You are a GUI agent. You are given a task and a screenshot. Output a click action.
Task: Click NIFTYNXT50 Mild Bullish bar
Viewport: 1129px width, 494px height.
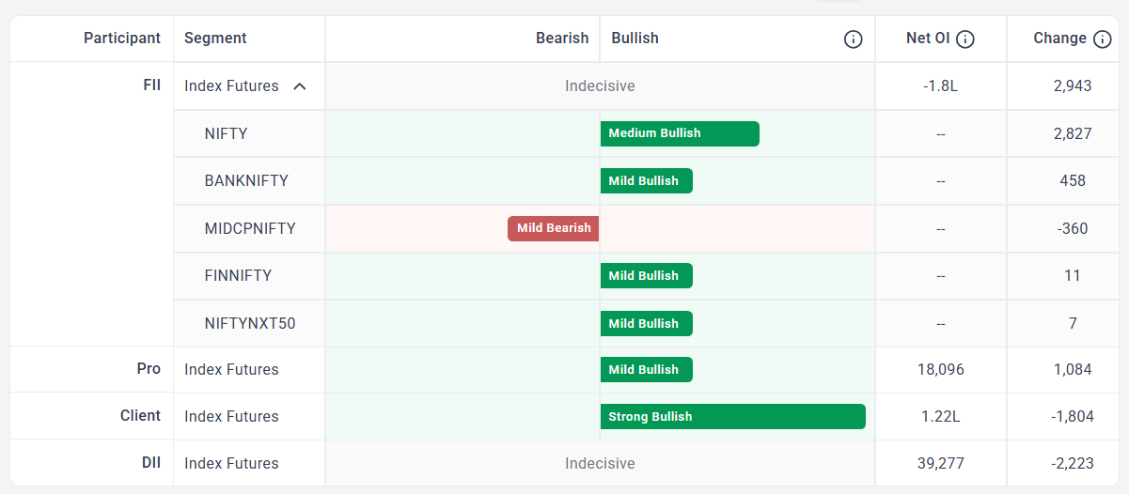point(647,324)
